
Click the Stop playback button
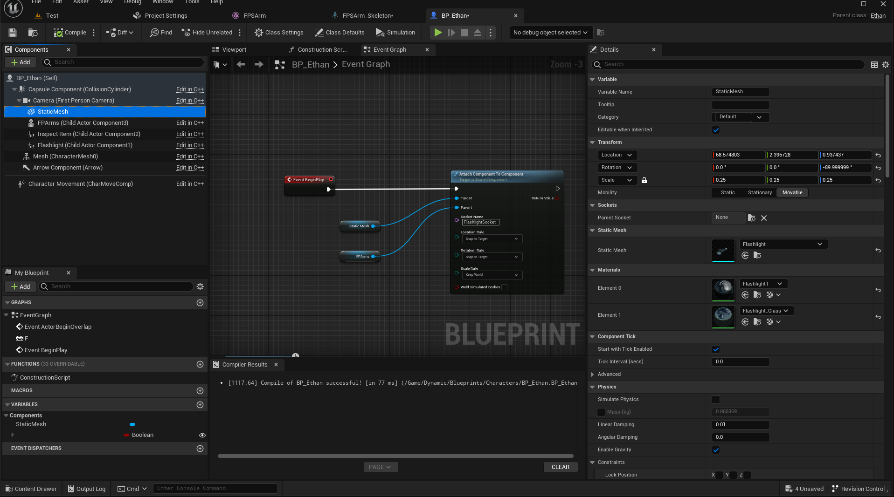tap(464, 33)
